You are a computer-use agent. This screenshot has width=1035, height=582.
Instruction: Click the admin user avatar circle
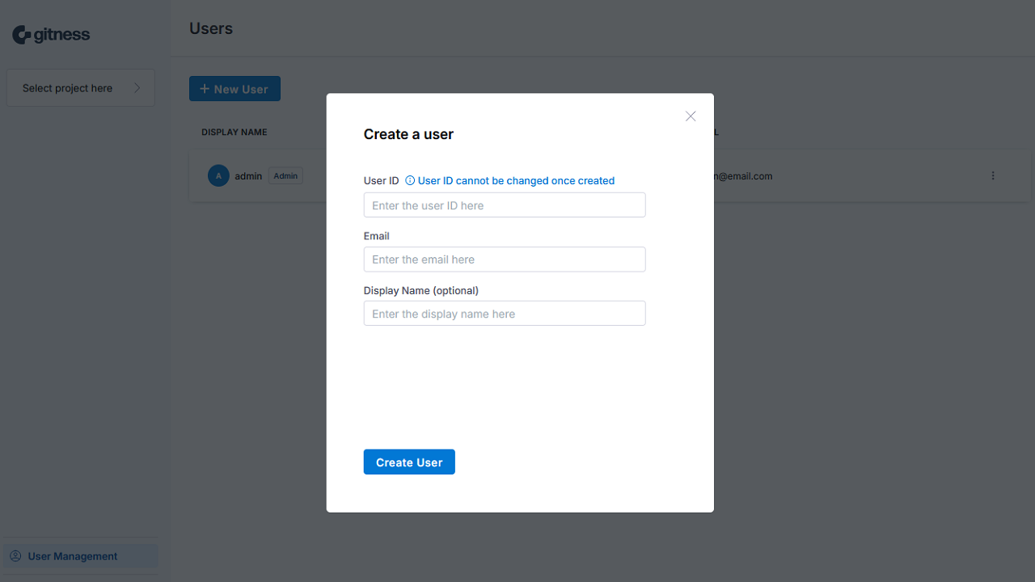(218, 176)
